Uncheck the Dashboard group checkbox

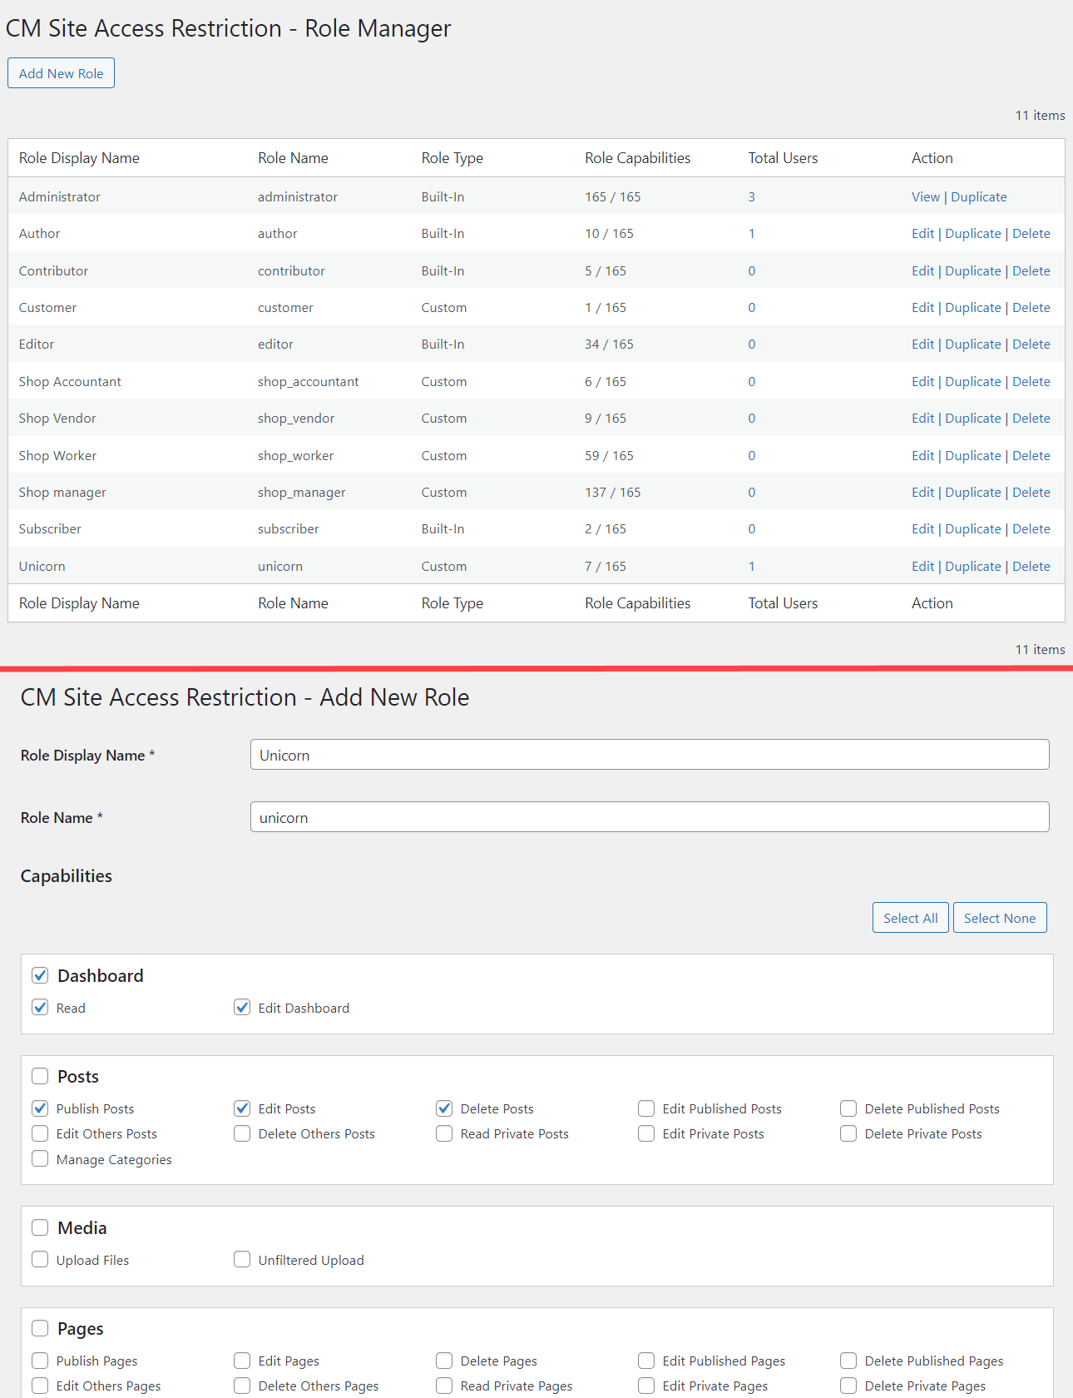[40, 975]
